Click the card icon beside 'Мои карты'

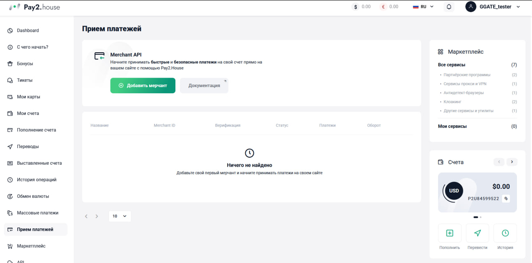point(10,97)
